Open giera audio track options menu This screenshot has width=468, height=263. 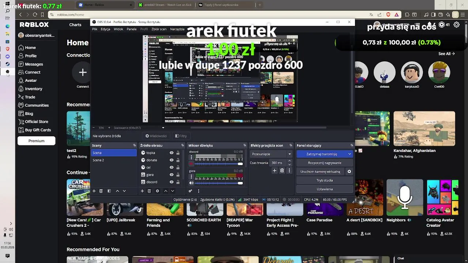[x=191, y=176]
